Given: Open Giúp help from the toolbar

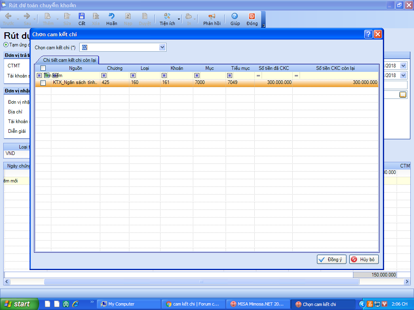Looking at the screenshot, I should [235, 19].
